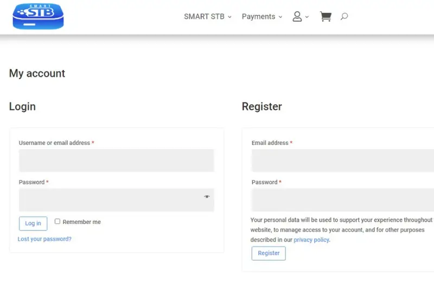Screen dimensions: 434x282
Task: Click the Remember me label text
Action: pos(82,222)
